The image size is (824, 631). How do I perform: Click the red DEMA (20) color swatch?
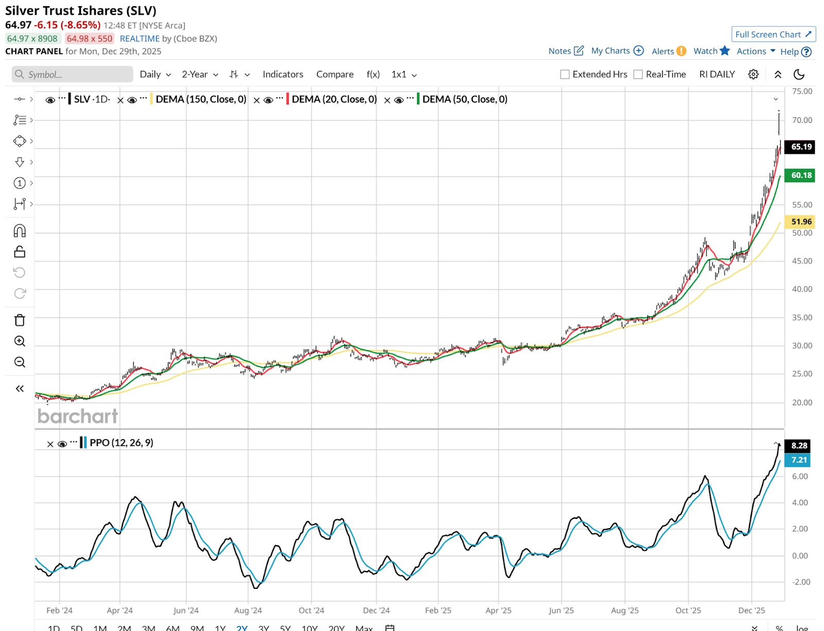pyautogui.click(x=287, y=99)
